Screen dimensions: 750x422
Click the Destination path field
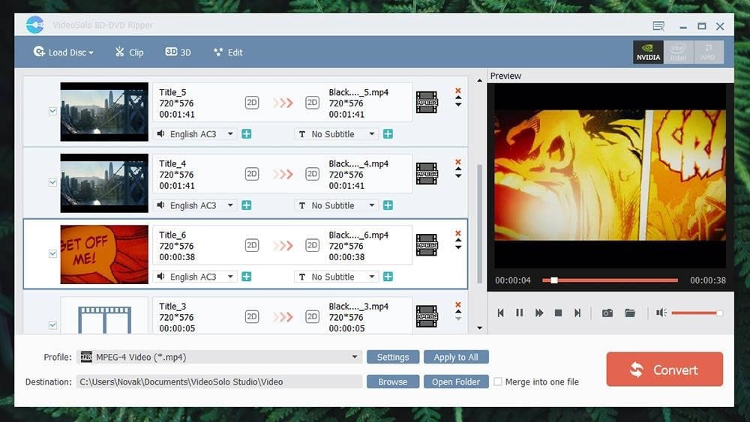click(219, 382)
